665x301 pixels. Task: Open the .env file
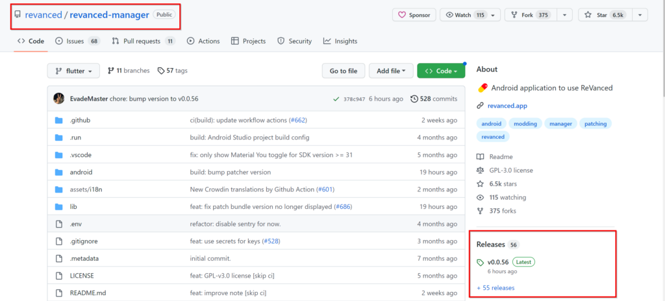tap(75, 224)
